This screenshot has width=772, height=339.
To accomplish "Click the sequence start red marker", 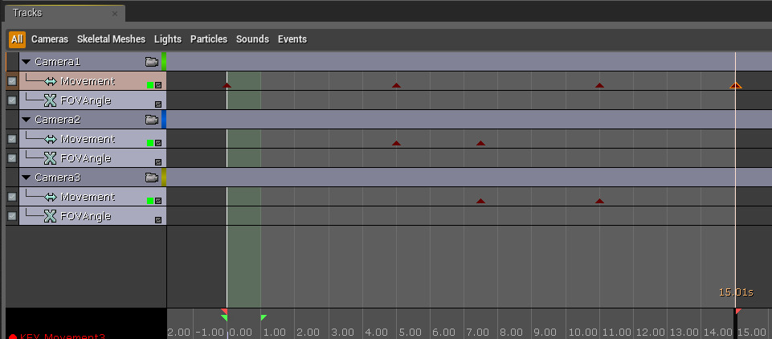I will tap(224, 312).
